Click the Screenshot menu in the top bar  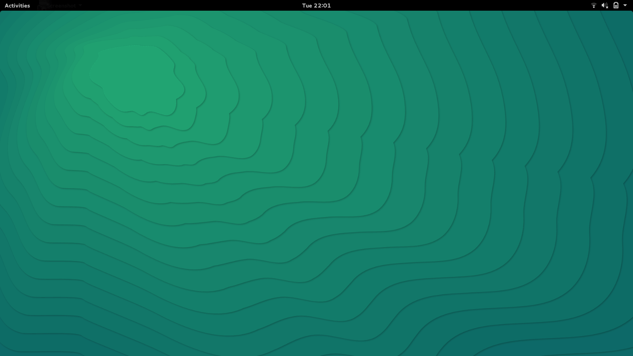(x=61, y=6)
